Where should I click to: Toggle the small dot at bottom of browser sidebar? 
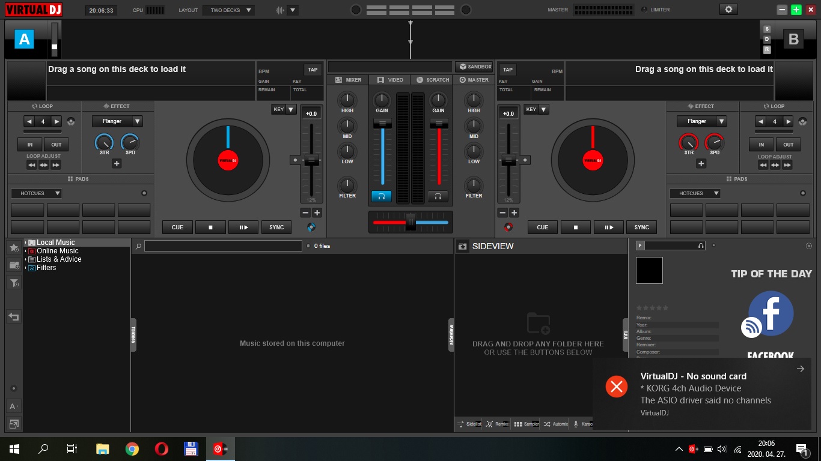click(x=14, y=388)
